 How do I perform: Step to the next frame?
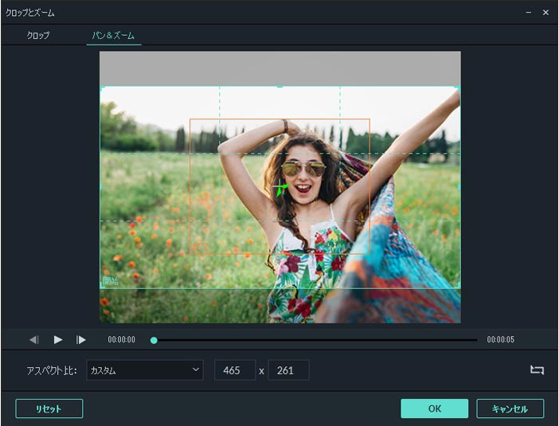[x=81, y=340]
